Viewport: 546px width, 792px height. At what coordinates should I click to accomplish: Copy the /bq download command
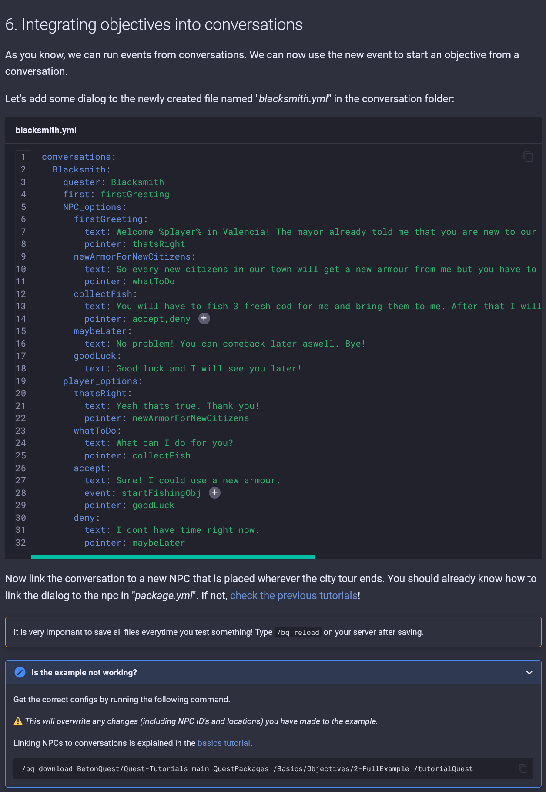tap(523, 768)
